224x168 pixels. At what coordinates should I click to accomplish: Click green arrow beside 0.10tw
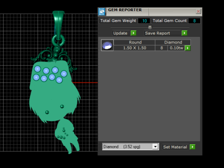pyautogui.click(x=188, y=48)
